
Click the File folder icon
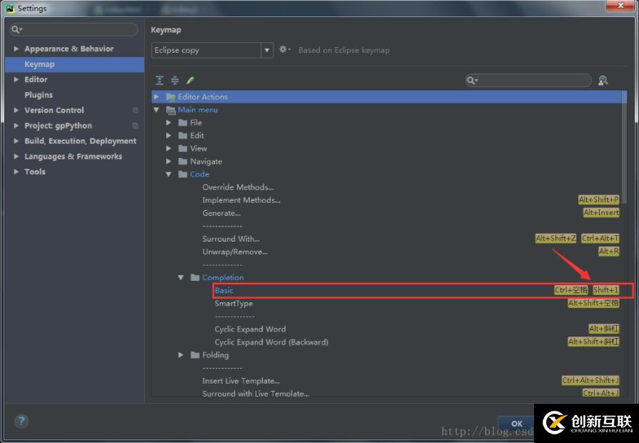[x=183, y=122]
